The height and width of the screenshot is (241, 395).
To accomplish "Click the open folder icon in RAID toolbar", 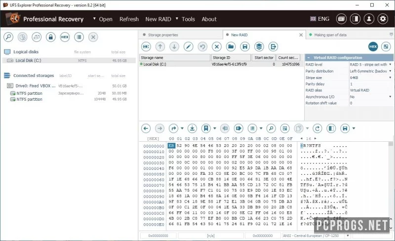I will [x=231, y=46].
